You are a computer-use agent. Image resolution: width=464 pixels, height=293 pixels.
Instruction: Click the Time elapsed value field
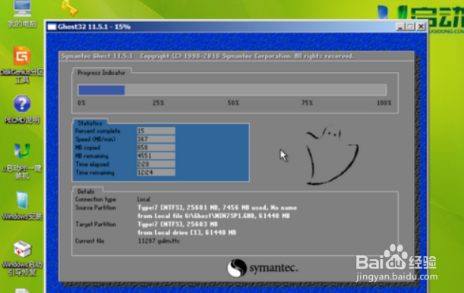tap(156, 164)
